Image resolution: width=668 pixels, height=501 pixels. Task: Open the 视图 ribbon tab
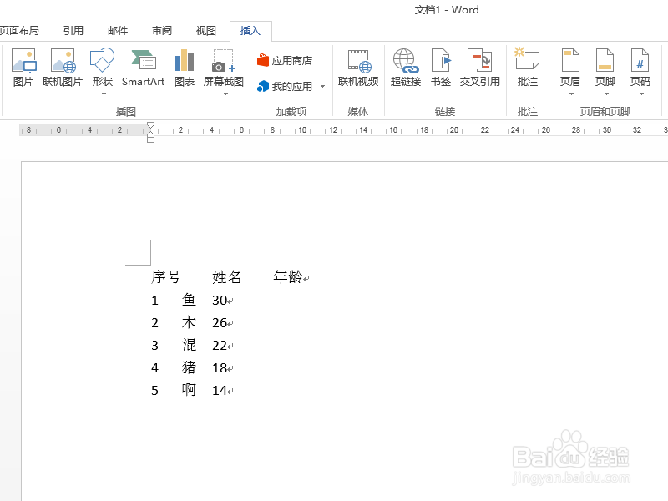coord(205,29)
